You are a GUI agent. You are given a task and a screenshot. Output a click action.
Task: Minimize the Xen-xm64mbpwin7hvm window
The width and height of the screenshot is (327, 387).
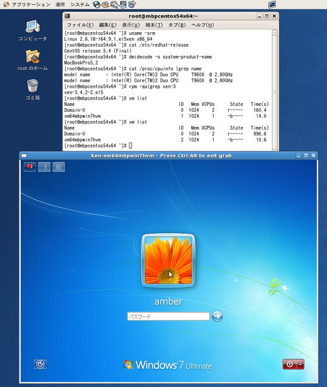pyautogui.click(x=299, y=155)
